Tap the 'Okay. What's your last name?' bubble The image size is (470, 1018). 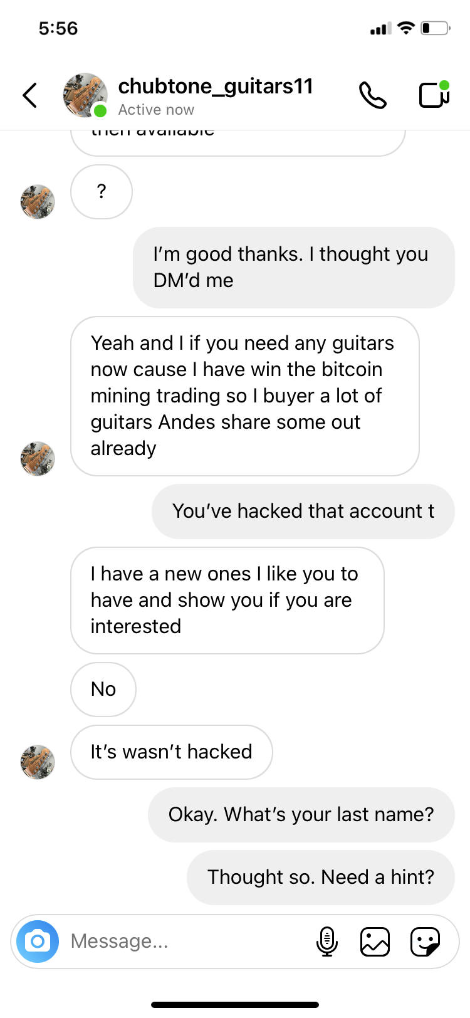coord(301,815)
